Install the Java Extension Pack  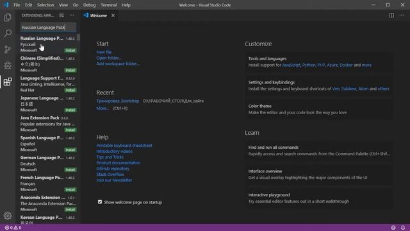click(x=70, y=130)
